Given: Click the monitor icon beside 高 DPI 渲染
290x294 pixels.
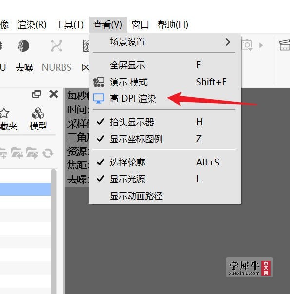Looking at the screenshot, I should (99, 99).
